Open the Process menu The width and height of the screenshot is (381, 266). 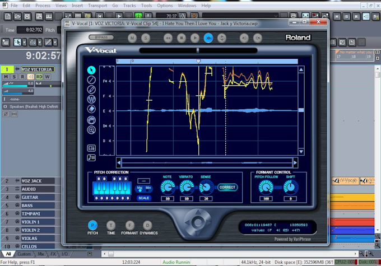coord(43,5)
